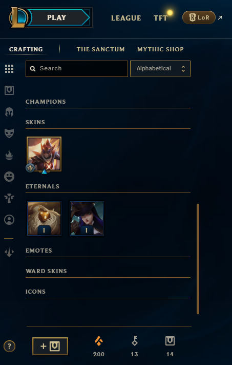This screenshot has width=232, height=365.
Task: Open the help question mark button
Action: 9,347
